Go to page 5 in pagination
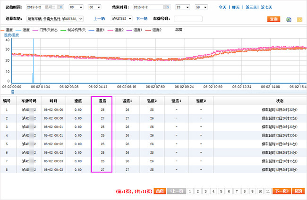Viewport: 307px width, 200px height. [x=221, y=191]
